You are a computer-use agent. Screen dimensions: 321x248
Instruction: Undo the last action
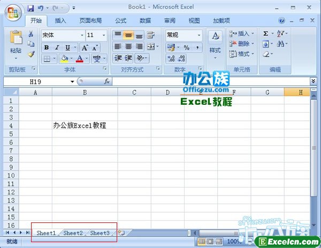click(41, 8)
